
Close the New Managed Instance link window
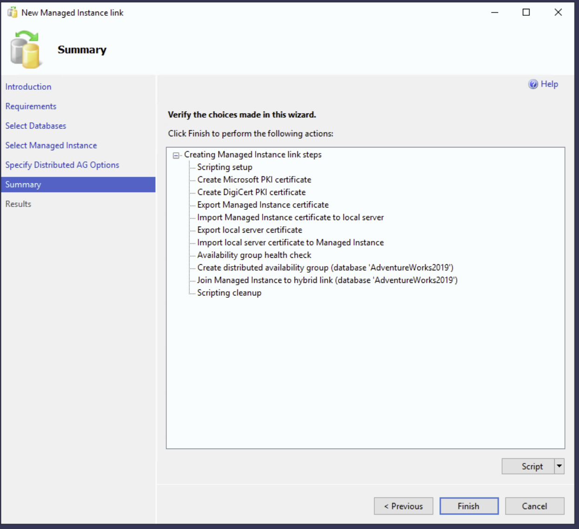pyautogui.click(x=558, y=13)
